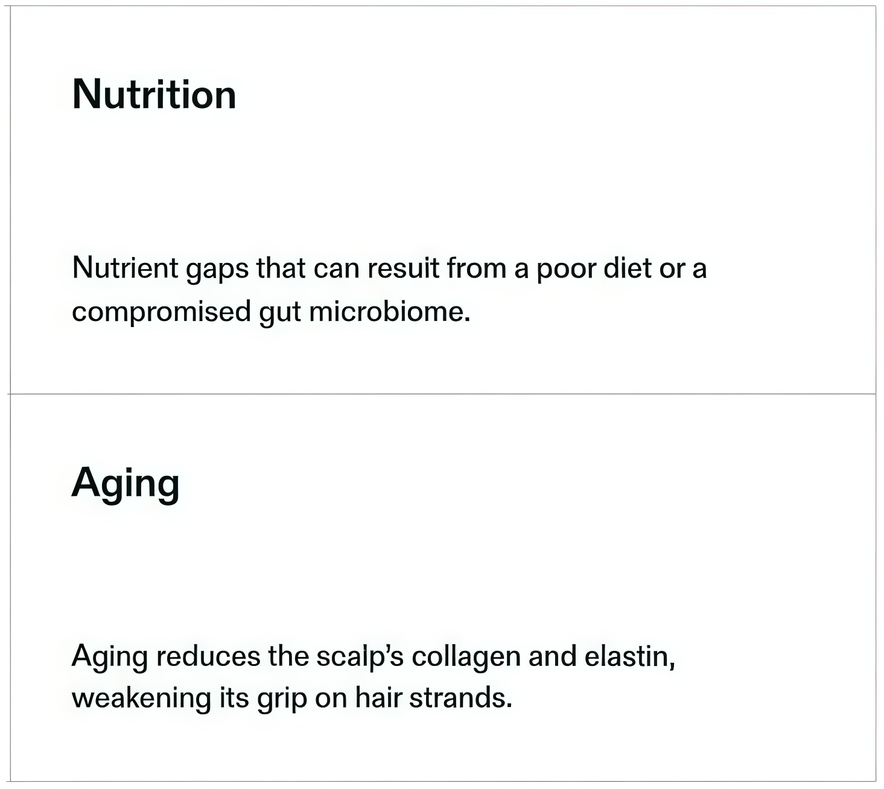Click the word 'weakening'
This screenshot has width=884, height=789.
pos(141,699)
